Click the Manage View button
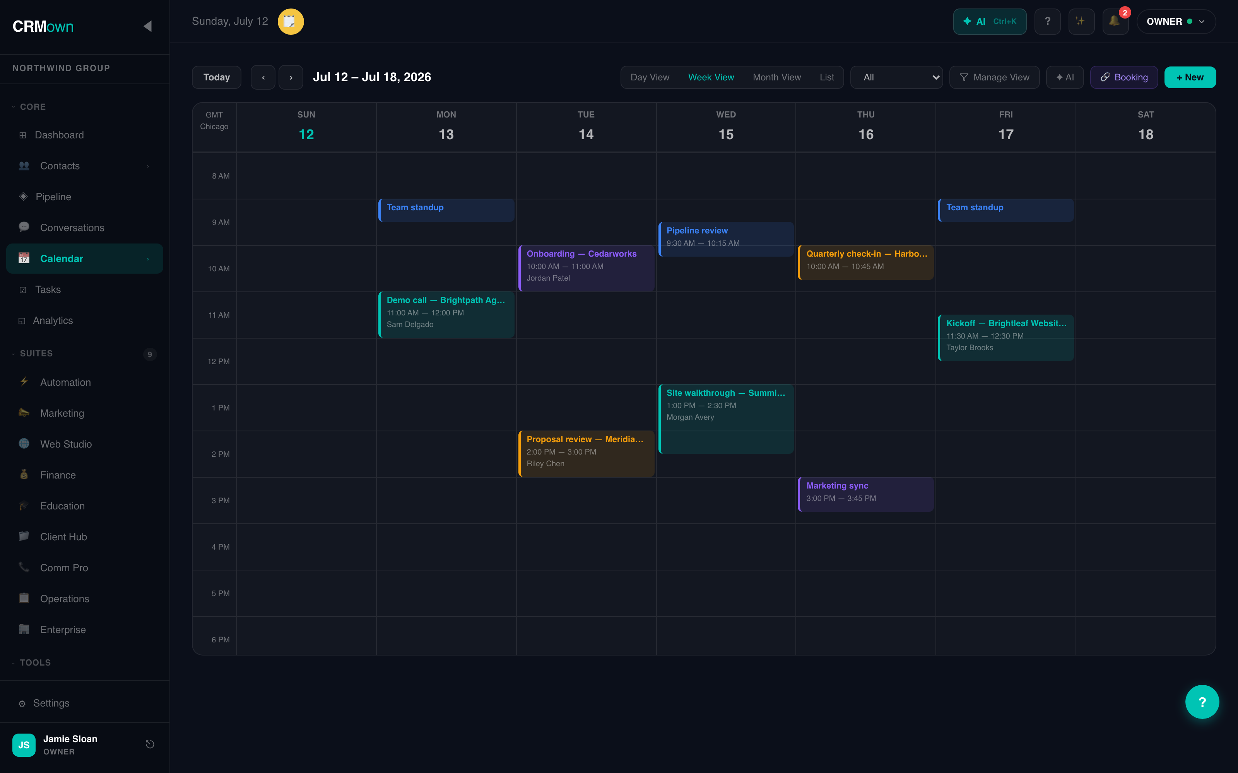 [x=994, y=77]
